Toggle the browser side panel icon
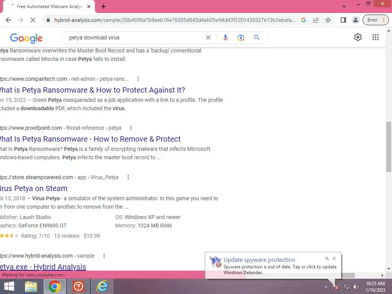 tap(343, 20)
